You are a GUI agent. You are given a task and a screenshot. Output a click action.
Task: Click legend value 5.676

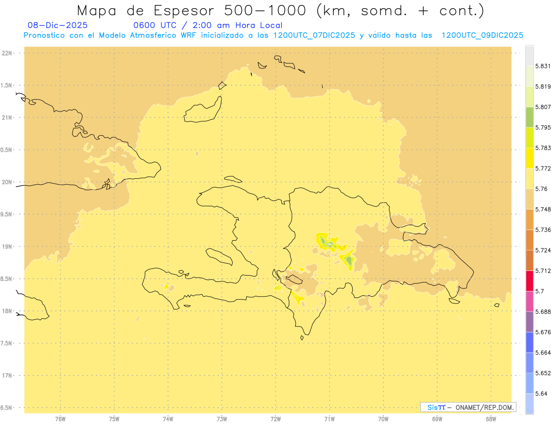pos(543,332)
